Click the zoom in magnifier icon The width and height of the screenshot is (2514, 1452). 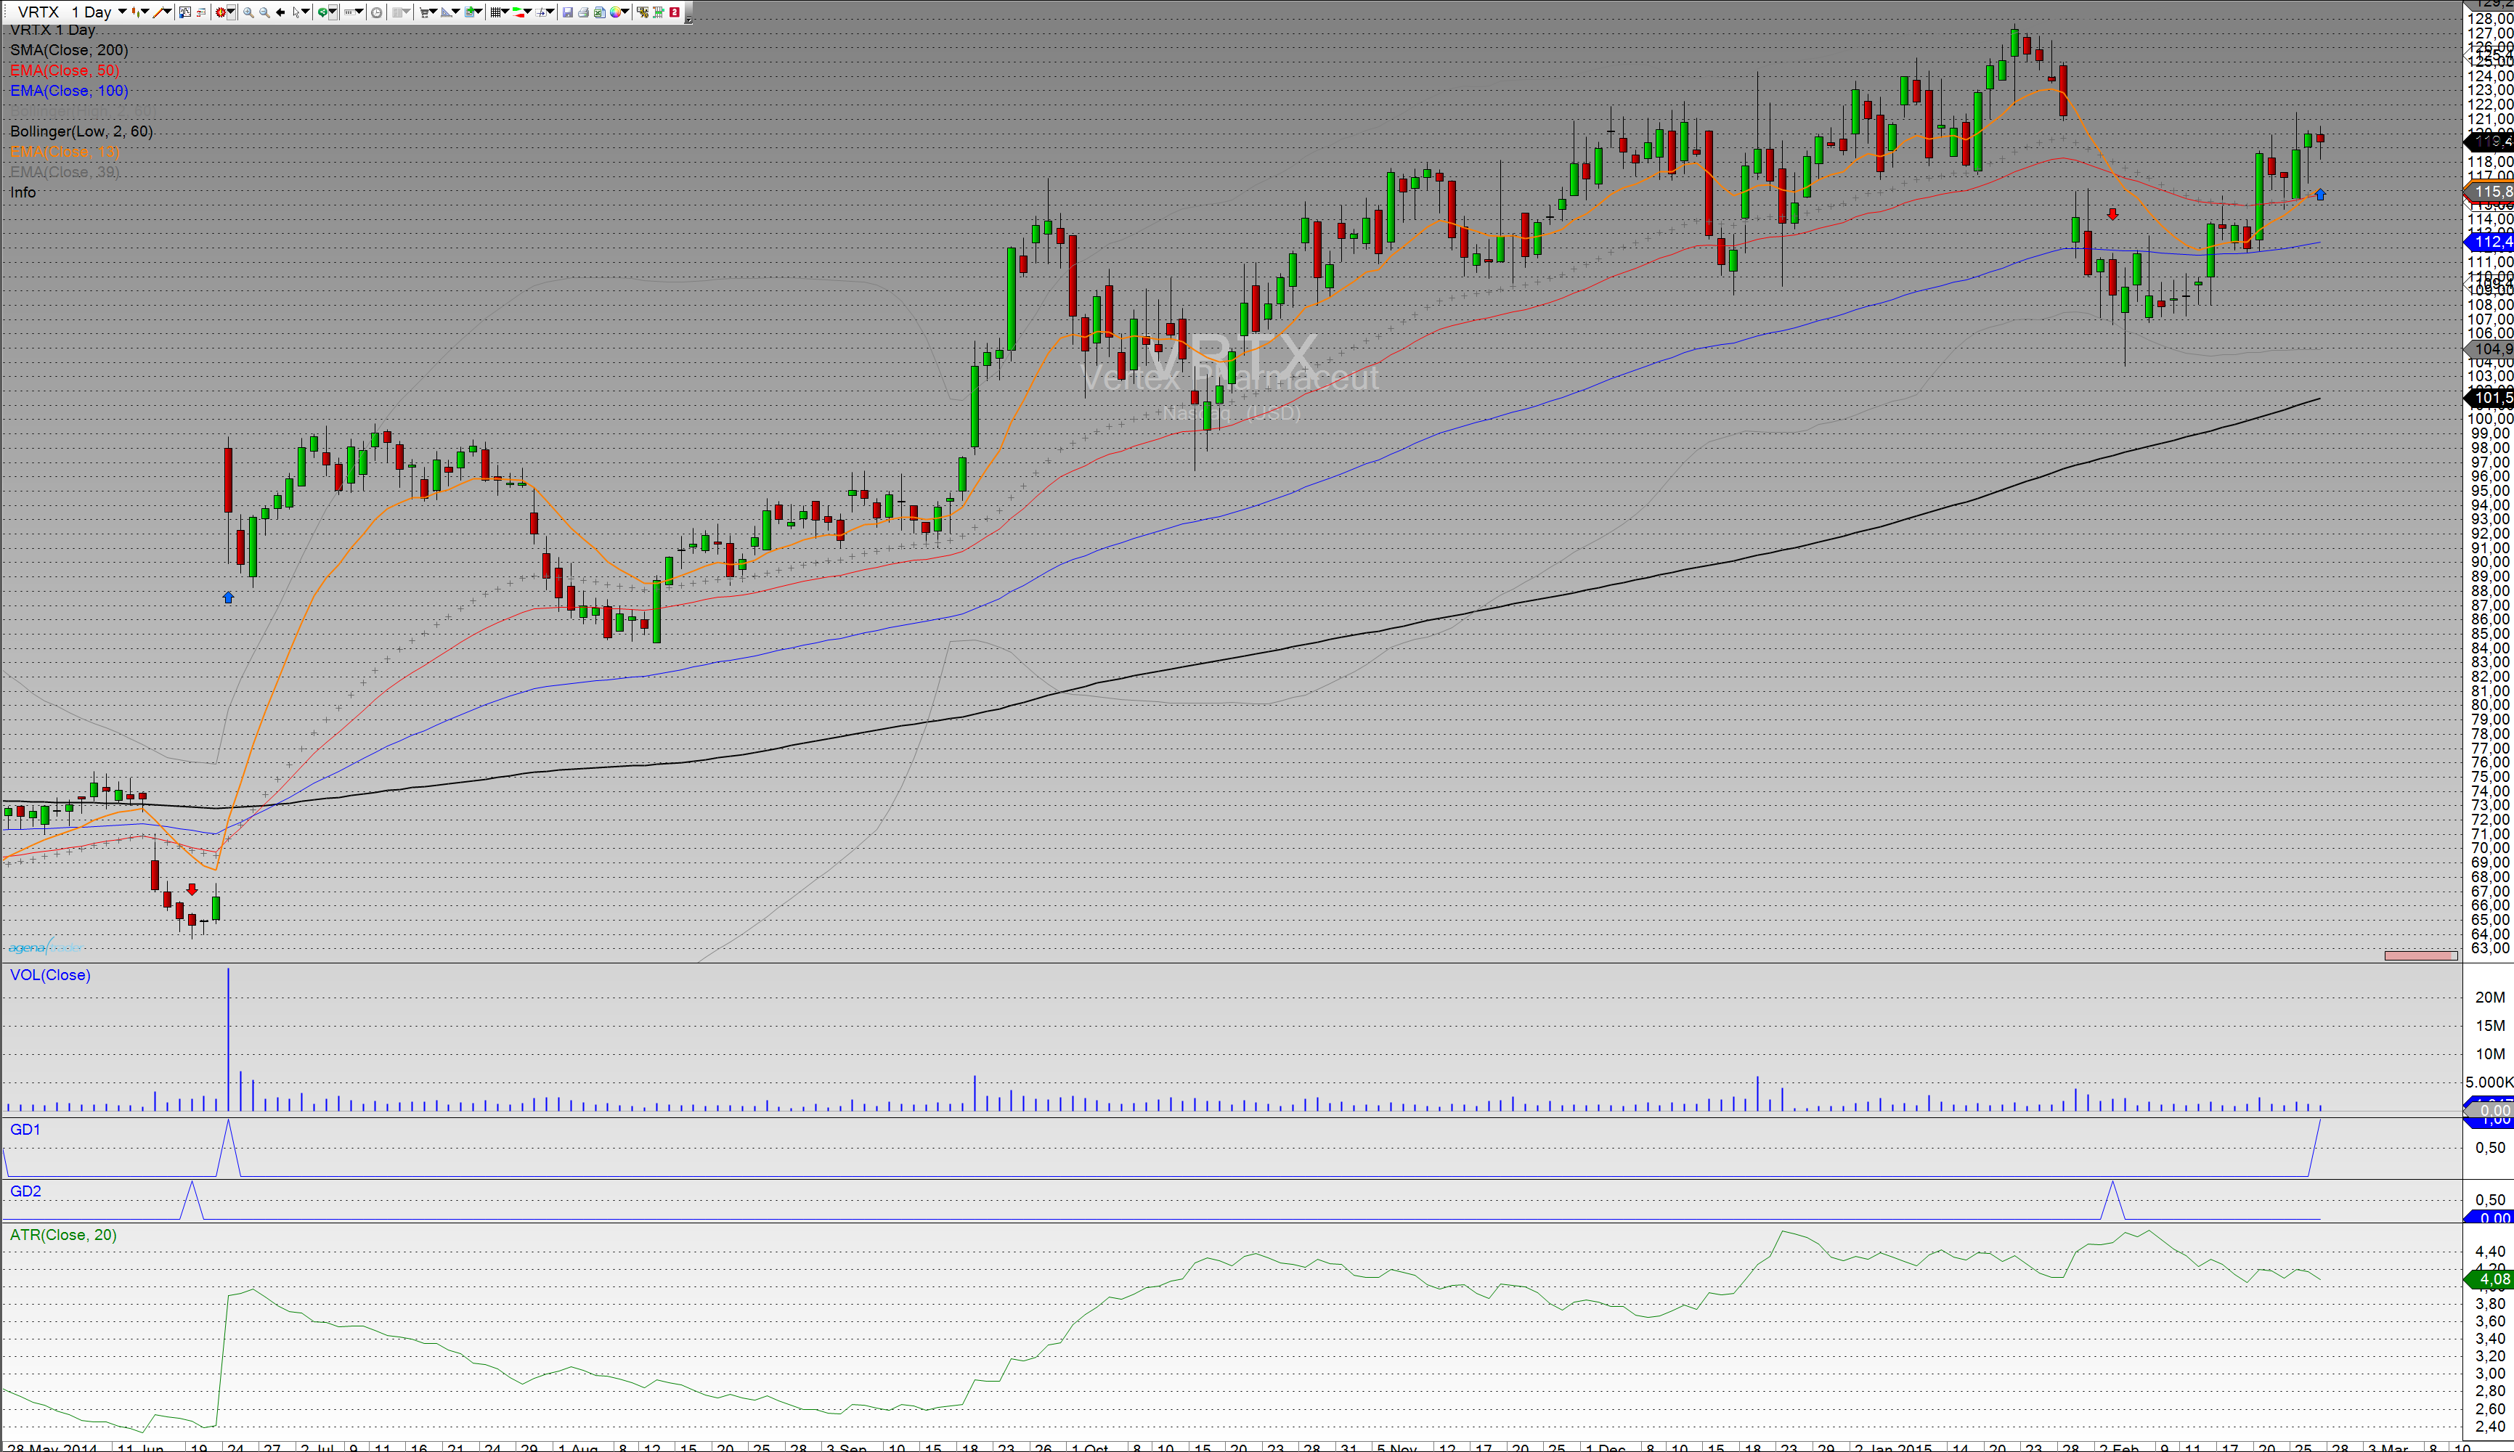tap(248, 12)
